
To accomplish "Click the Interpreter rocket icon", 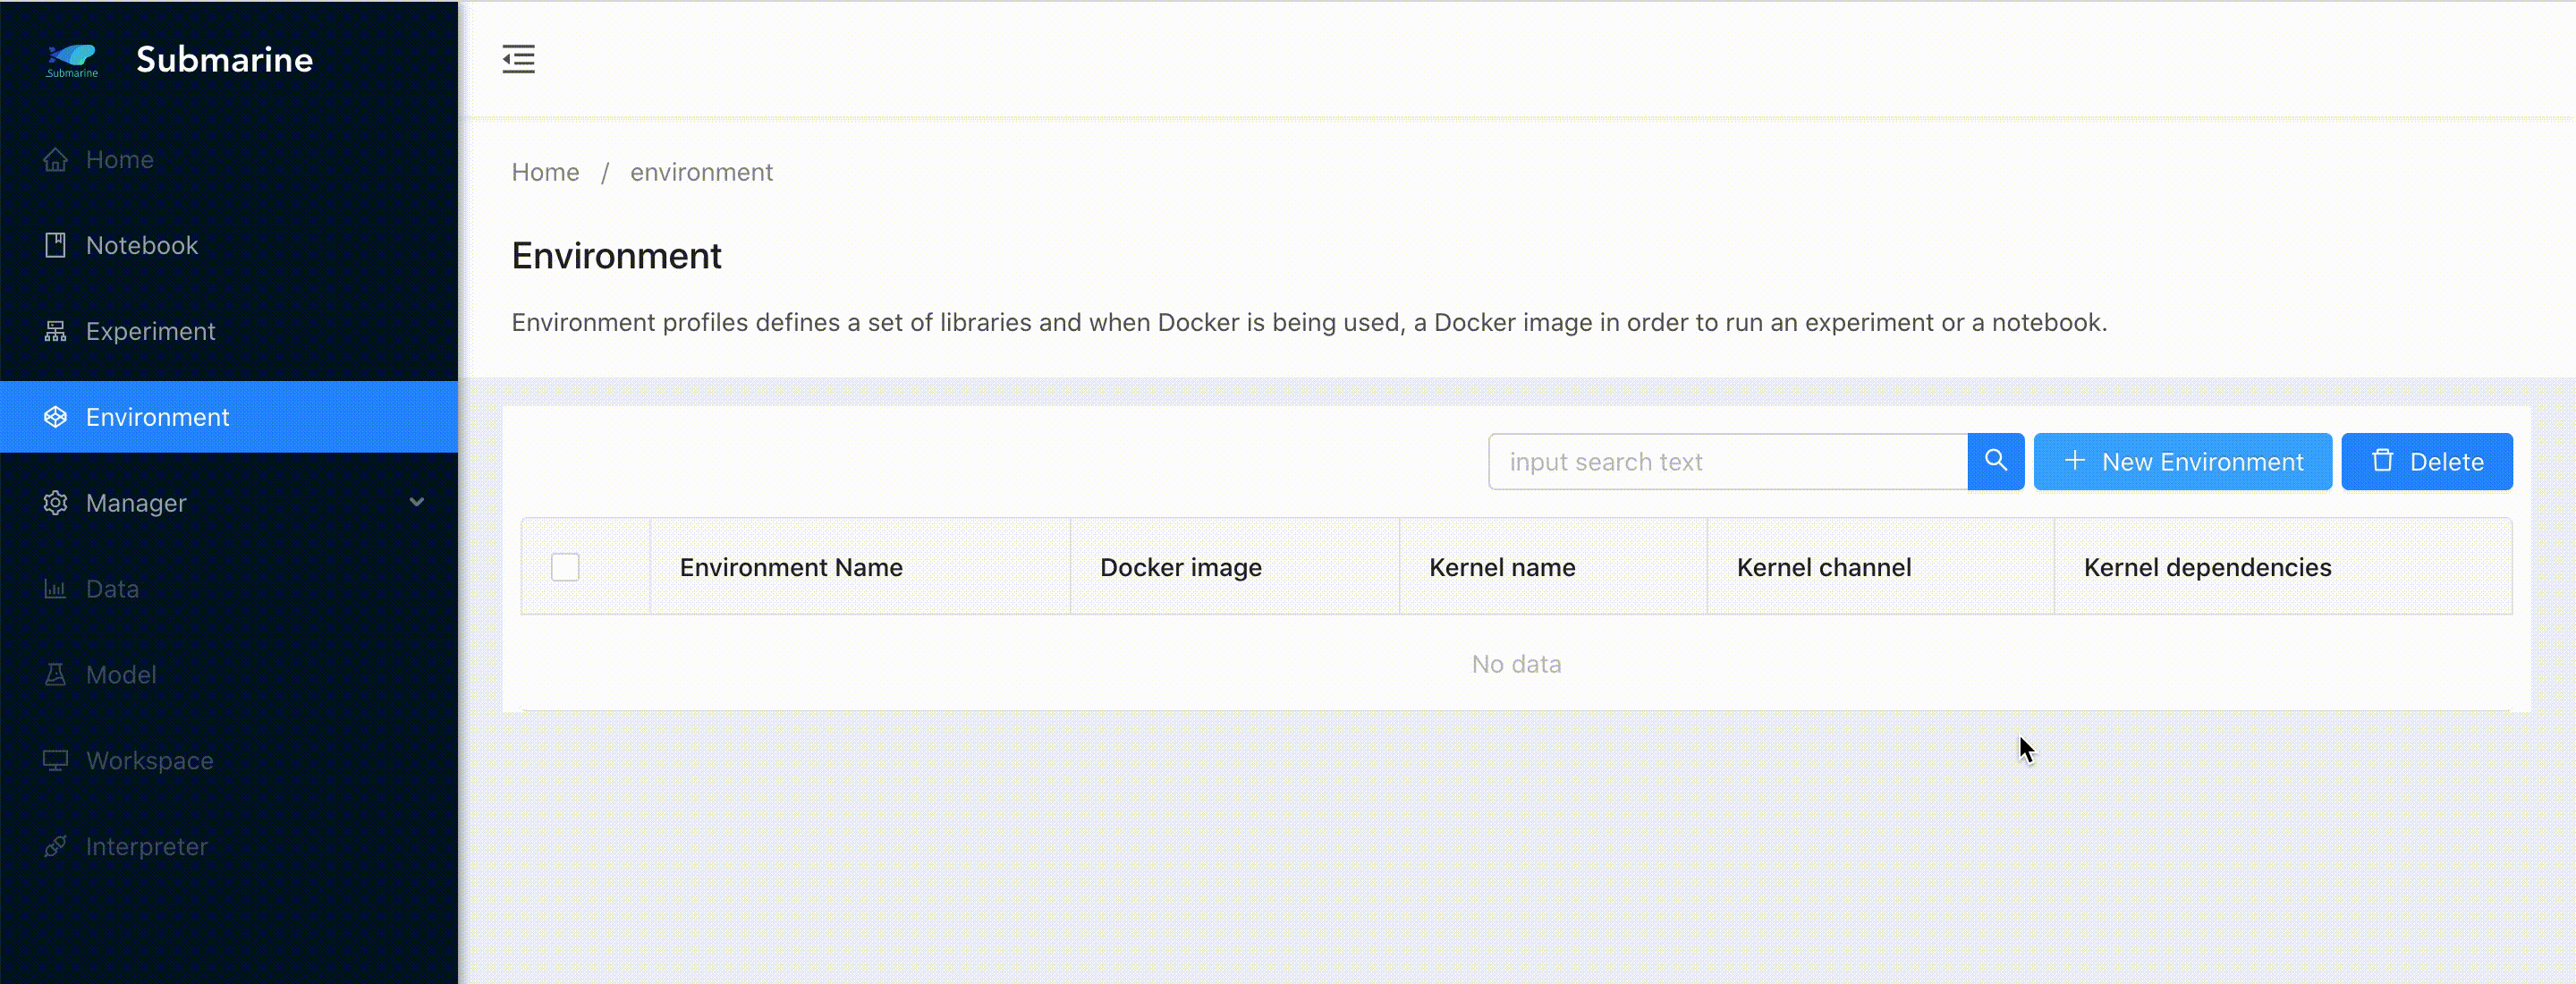I will click(56, 847).
